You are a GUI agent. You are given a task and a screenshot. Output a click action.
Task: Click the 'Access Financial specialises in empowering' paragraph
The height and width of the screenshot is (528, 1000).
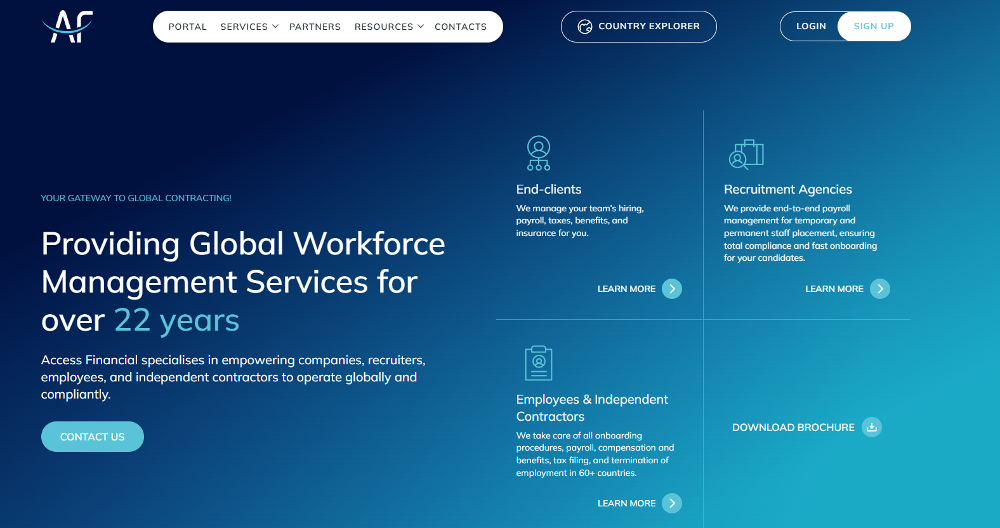coord(234,377)
